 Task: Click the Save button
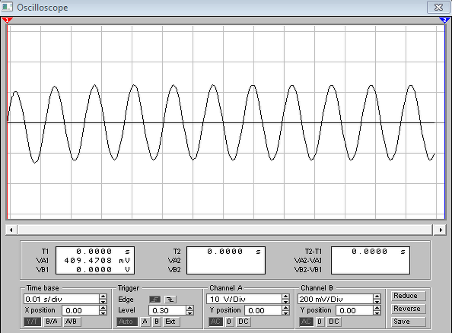click(409, 322)
